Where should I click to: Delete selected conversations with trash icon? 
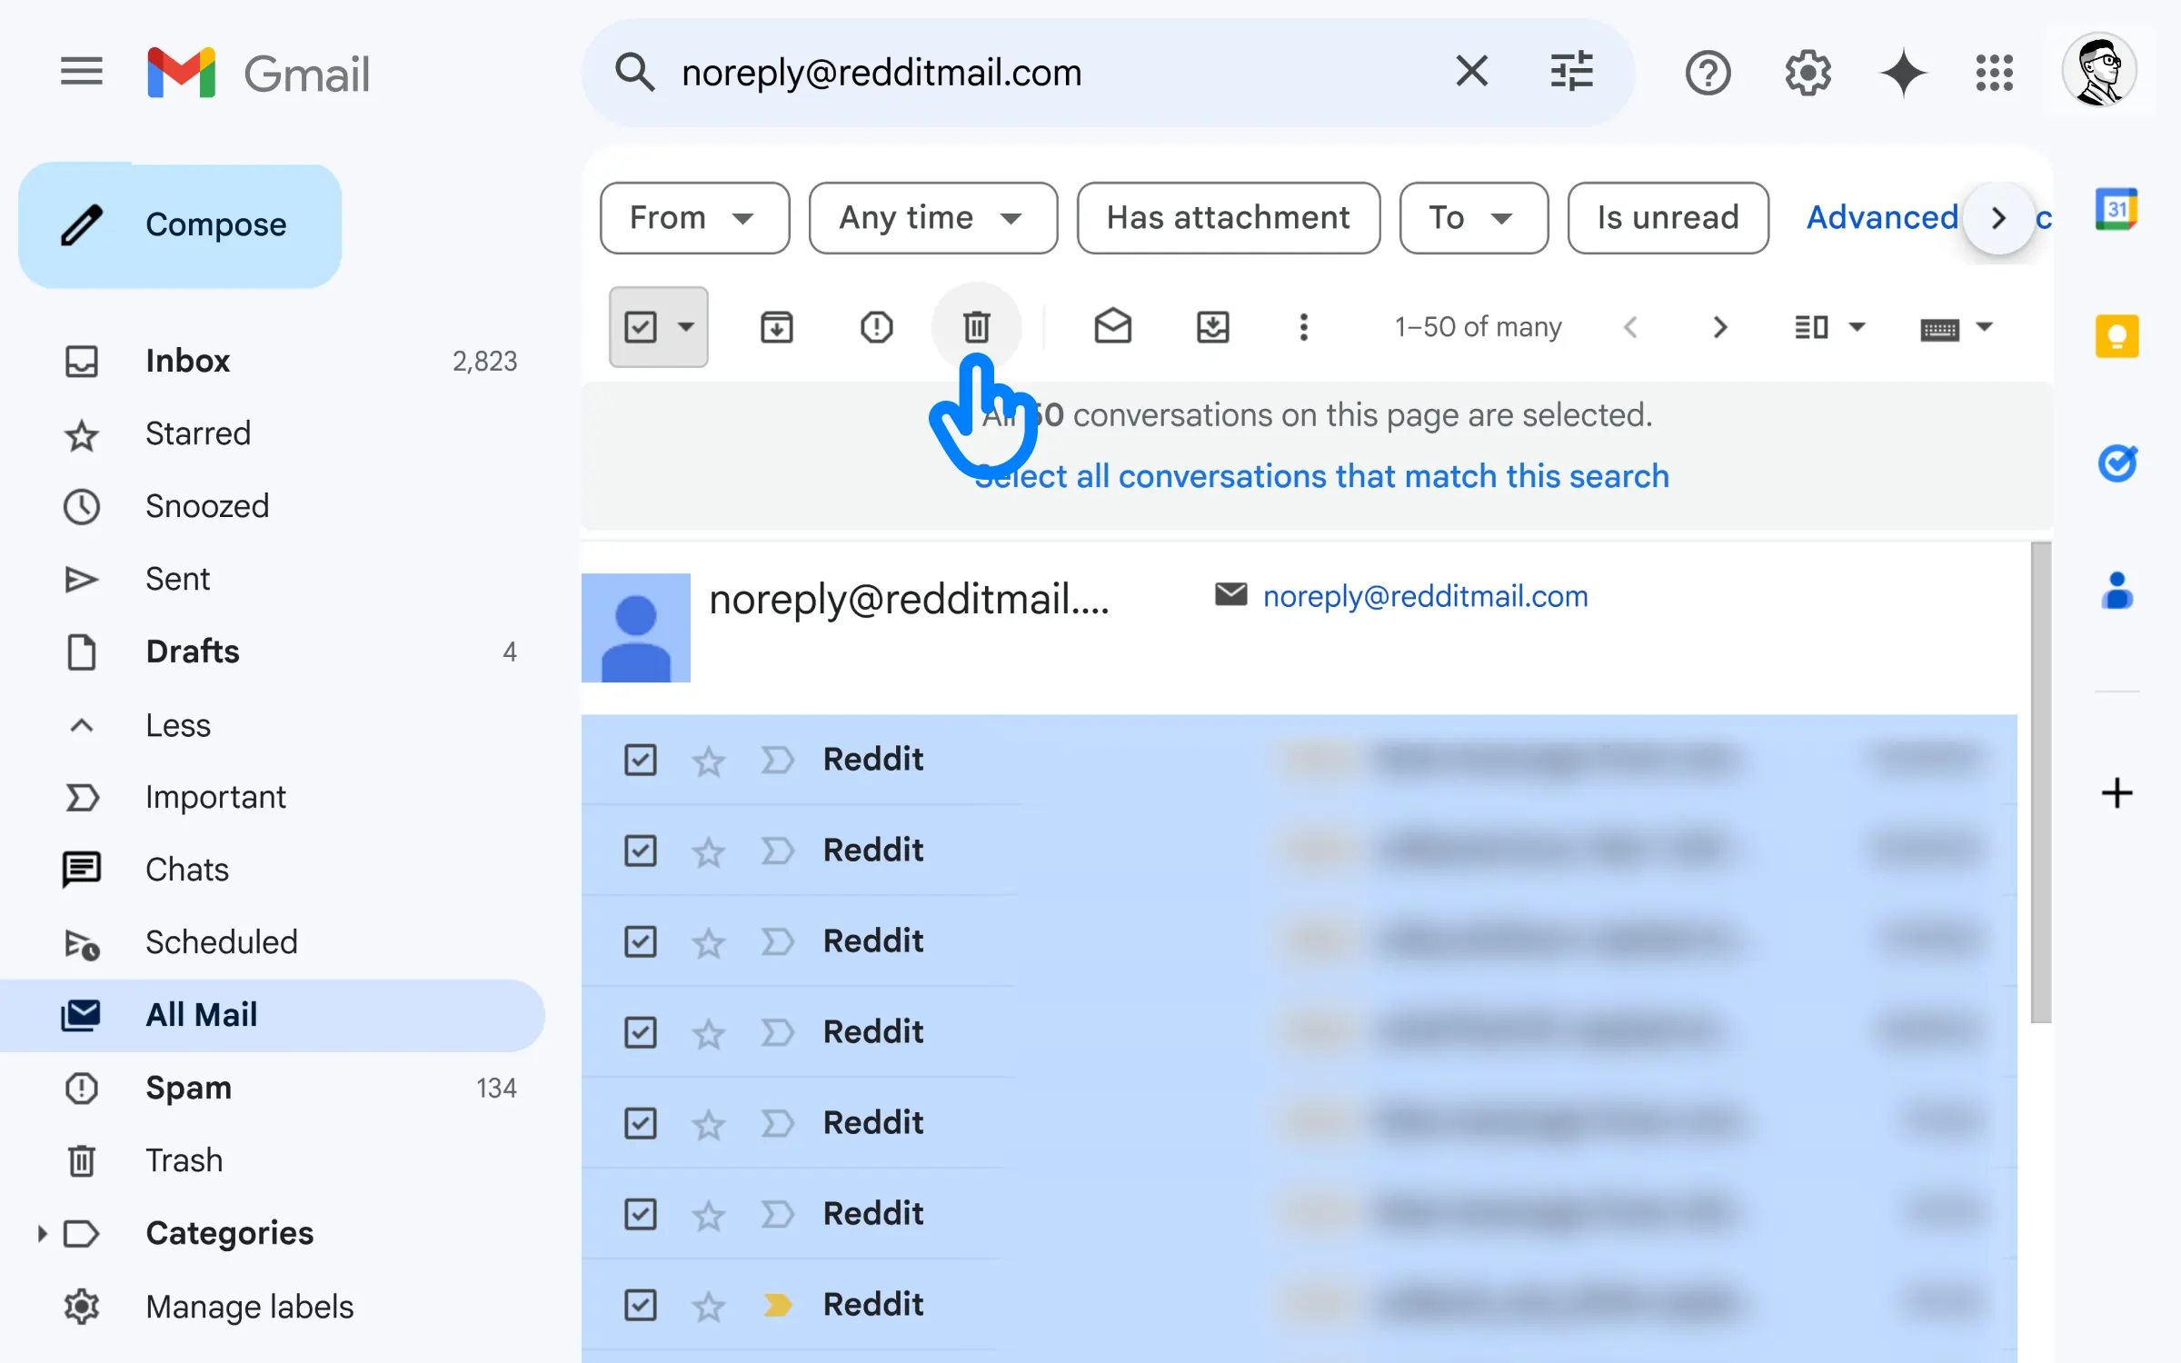click(977, 327)
